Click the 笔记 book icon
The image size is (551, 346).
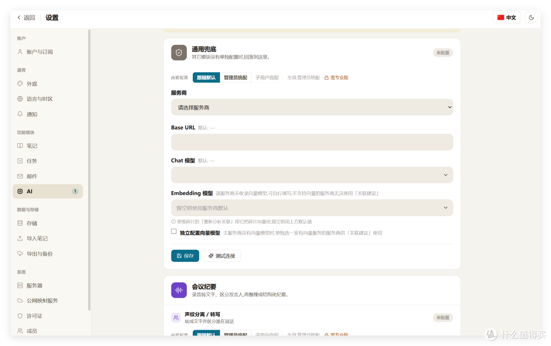coord(20,146)
